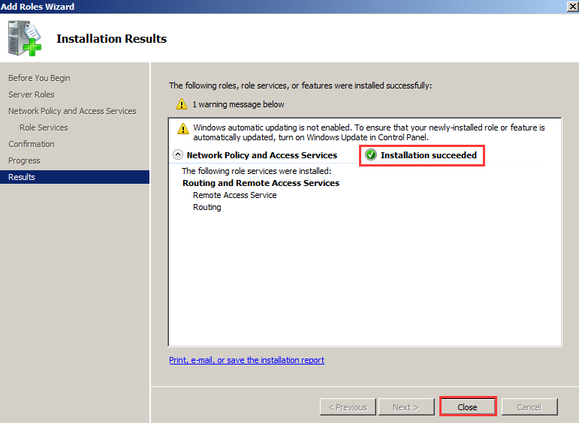
Task: Click the 'Remote Access Service' entry
Action: click(x=235, y=195)
